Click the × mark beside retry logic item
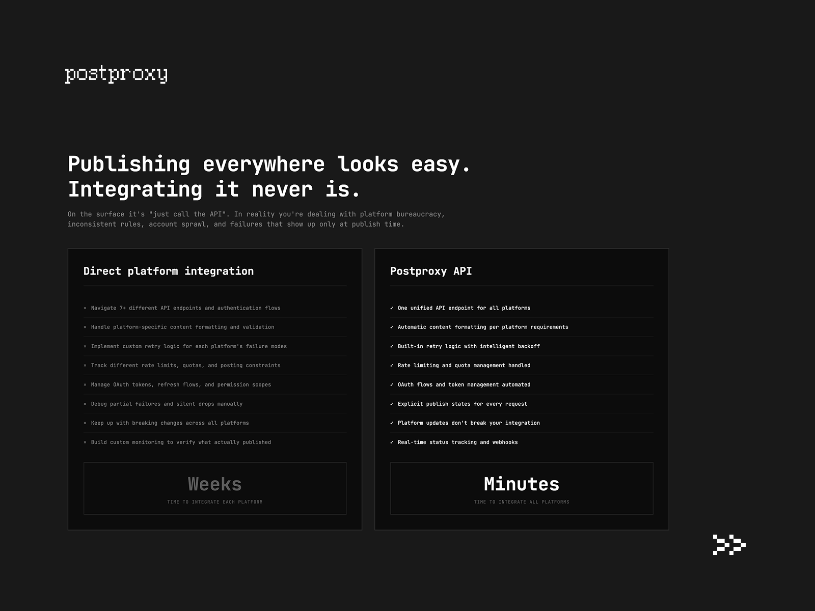This screenshot has height=611, width=815. 85,346
